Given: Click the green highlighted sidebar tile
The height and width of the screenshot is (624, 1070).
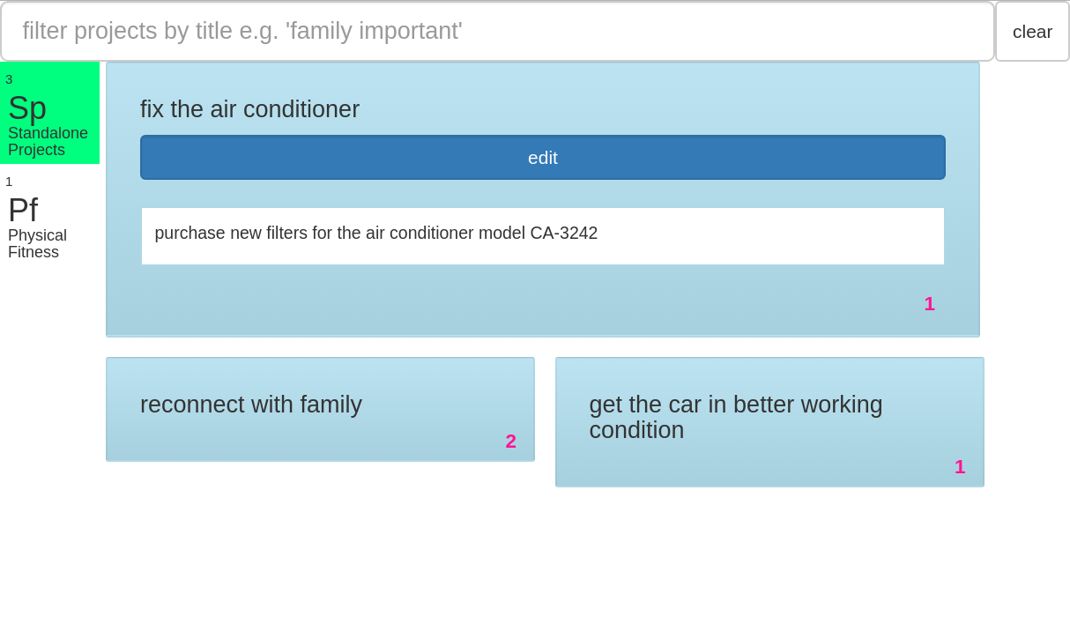Looking at the screenshot, I should (49, 113).
